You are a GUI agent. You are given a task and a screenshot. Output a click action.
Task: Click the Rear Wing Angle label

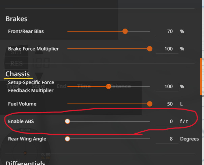point(27,139)
